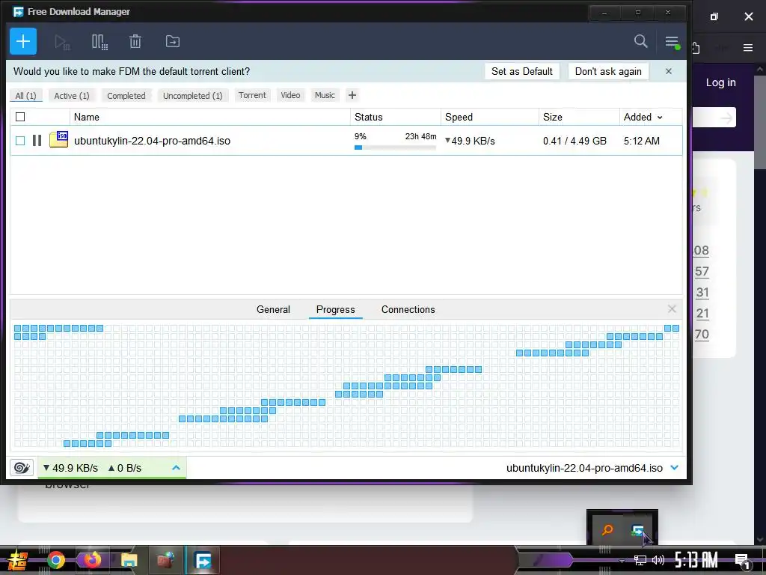The height and width of the screenshot is (575, 766).
Task: Open Chrome from the taskbar
Action: tap(55, 560)
